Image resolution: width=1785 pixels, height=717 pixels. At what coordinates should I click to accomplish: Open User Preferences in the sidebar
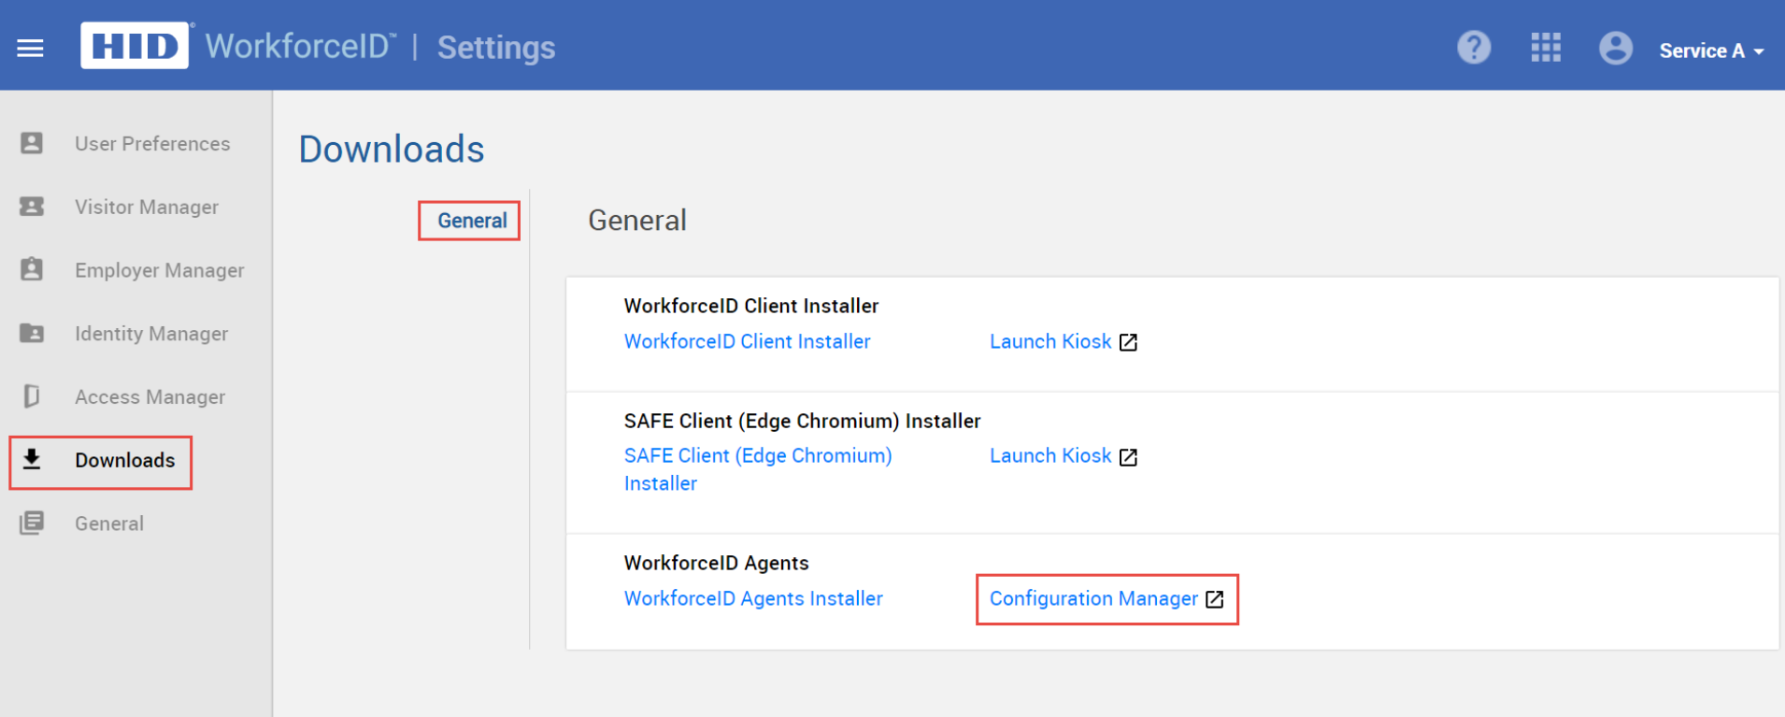(x=152, y=144)
